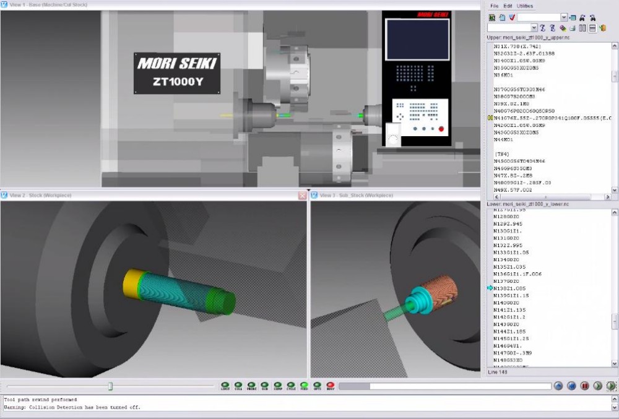Screen dimensions: 619x419
Task: Select line N37G0G56T0303M46 in upper program
Action: coord(519,90)
